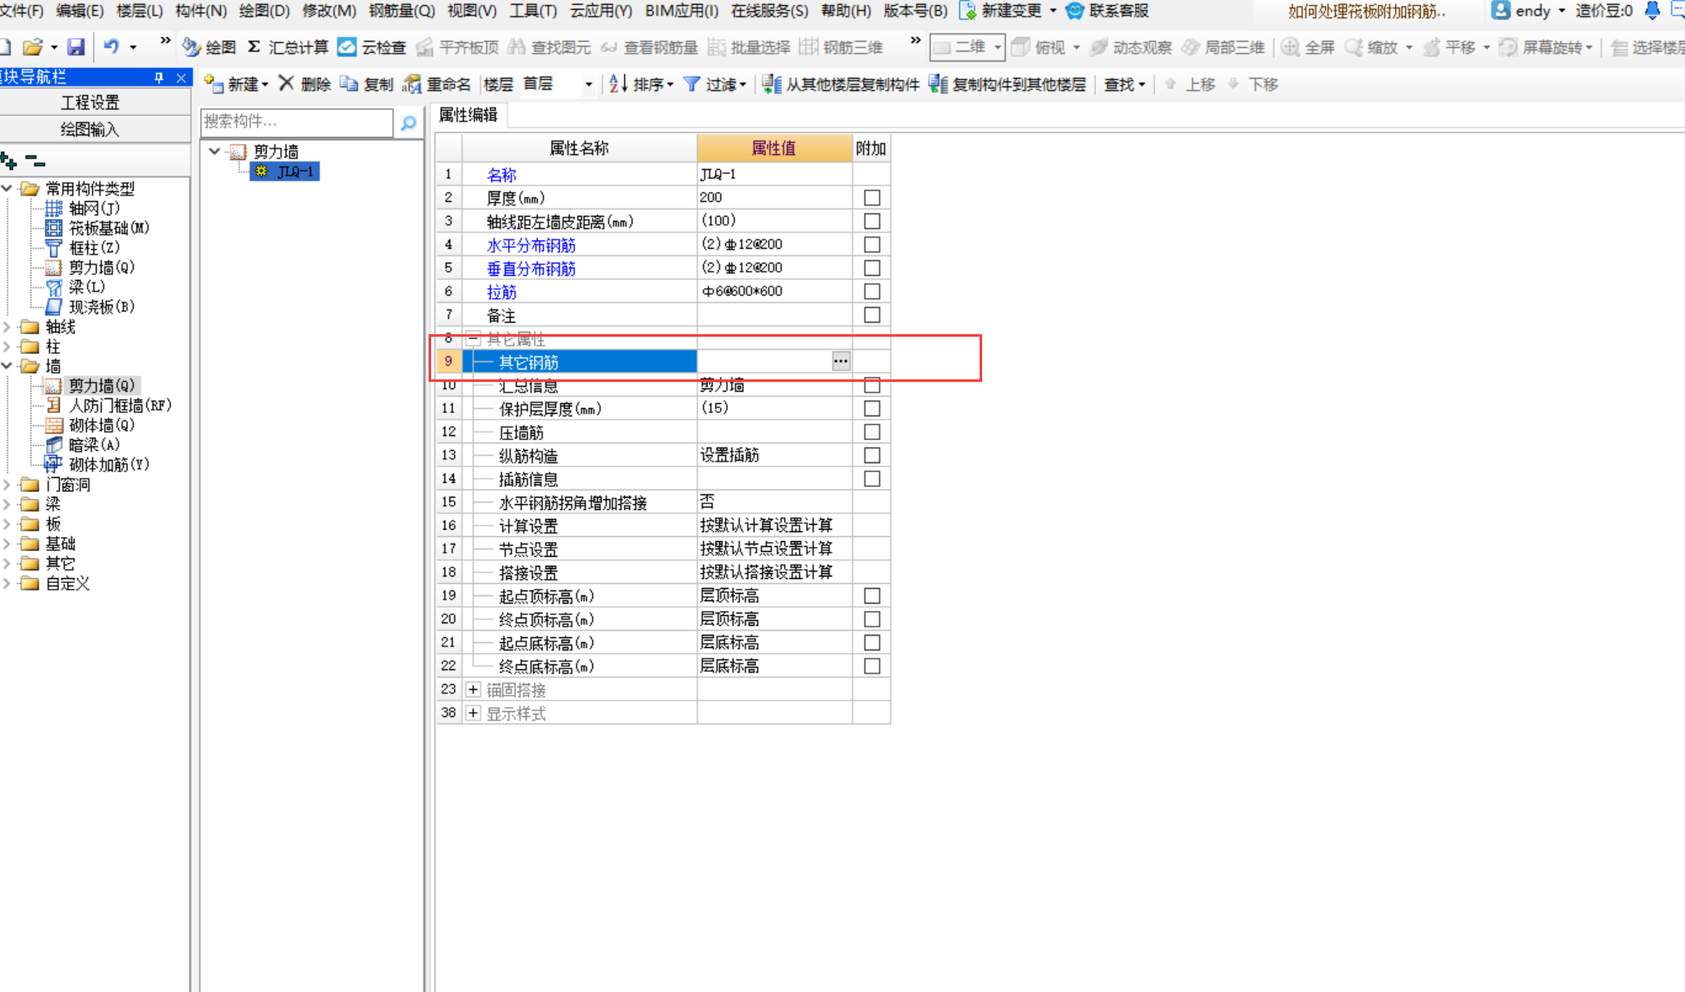
Task: Click 从其他楼层复制构件 icon
Action: (x=772, y=84)
